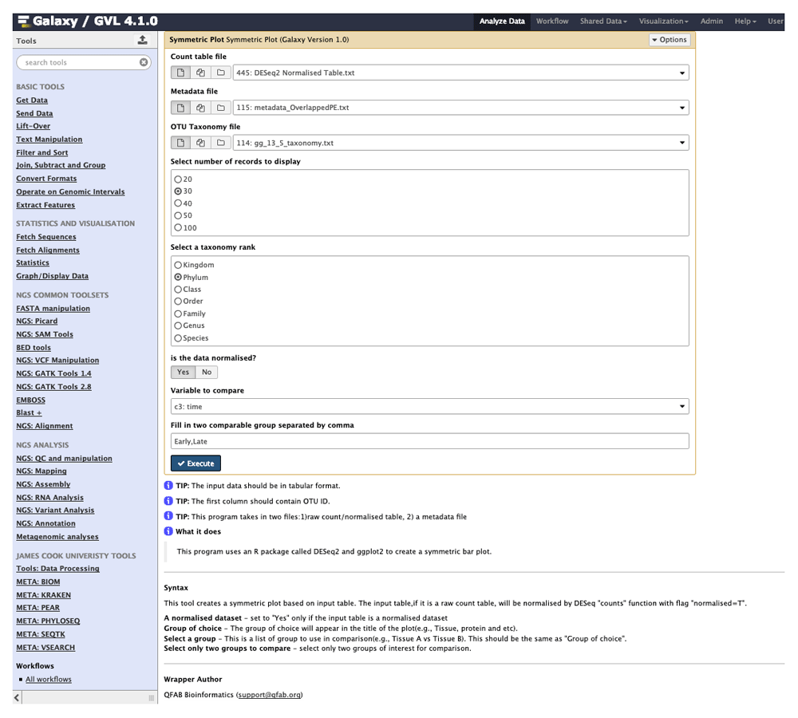798x718 pixels.
Task: Click the blue info icon beside the first TIP
Action: click(168, 485)
